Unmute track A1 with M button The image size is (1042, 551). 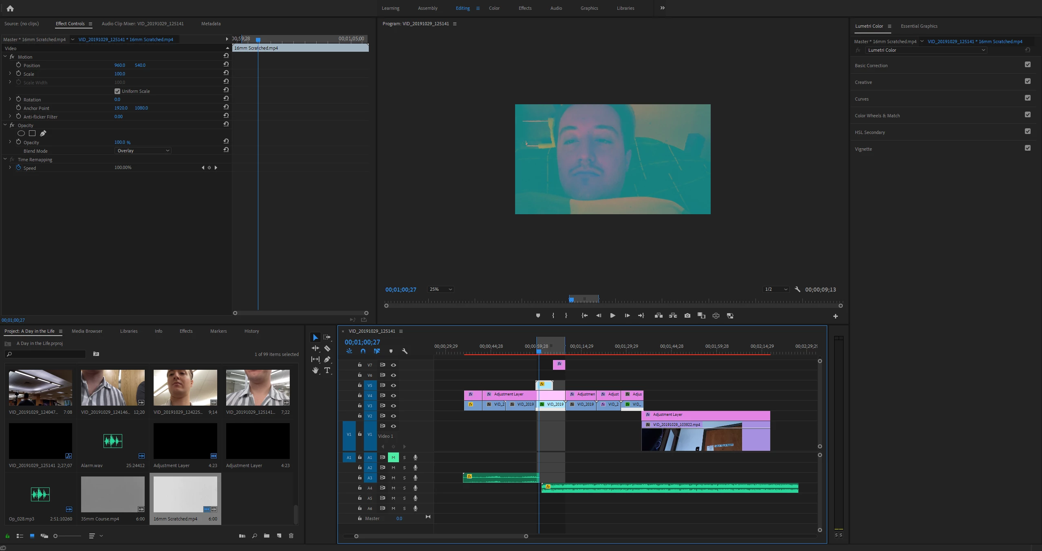click(x=393, y=457)
